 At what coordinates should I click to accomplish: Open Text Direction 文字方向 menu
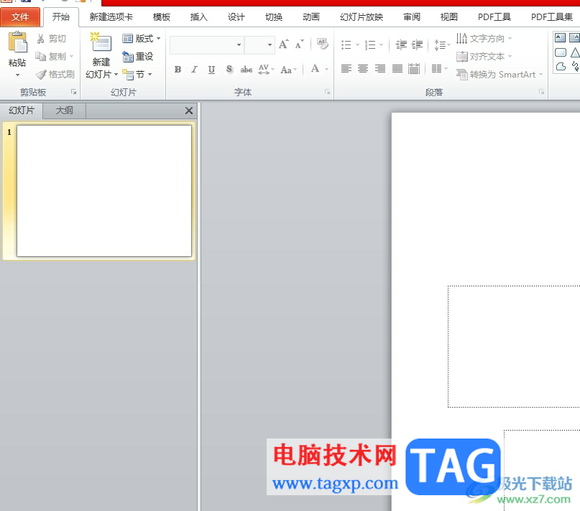point(484,39)
